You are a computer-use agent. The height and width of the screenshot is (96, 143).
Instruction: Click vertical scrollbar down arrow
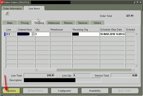pyautogui.click(x=136, y=66)
